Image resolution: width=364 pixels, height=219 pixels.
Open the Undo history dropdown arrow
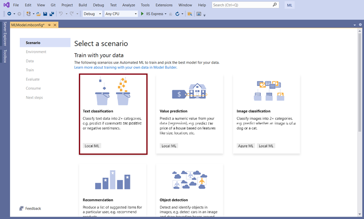pos(66,14)
